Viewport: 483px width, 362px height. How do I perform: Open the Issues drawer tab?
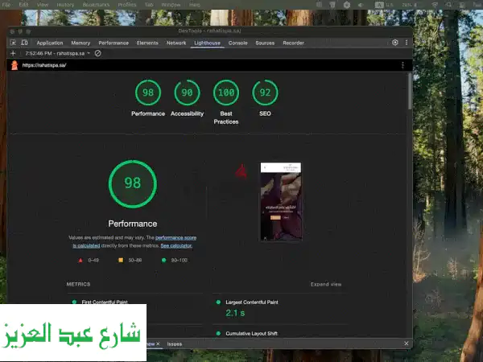pyautogui.click(x=175, y=343)
